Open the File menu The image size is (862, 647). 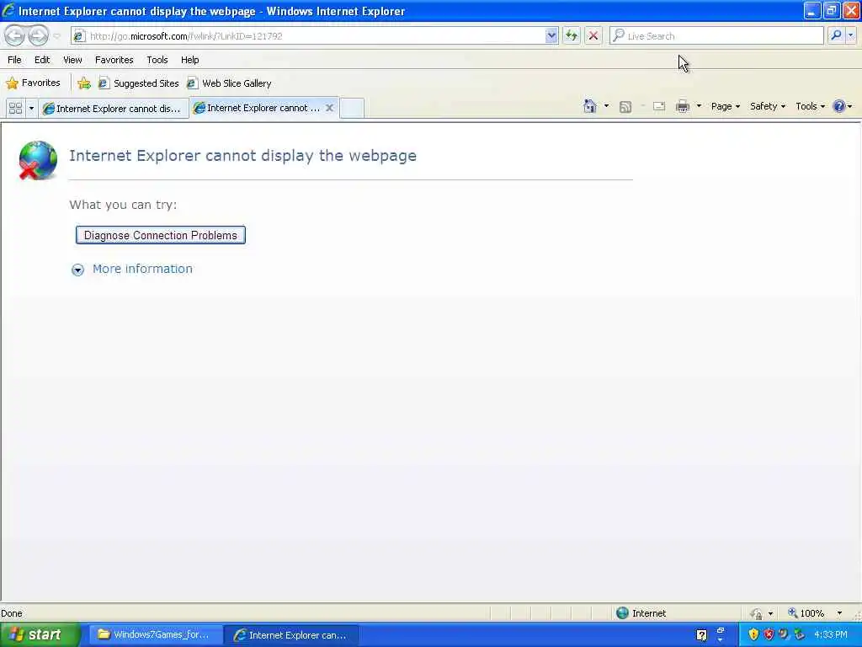click(x=15, y=60)
